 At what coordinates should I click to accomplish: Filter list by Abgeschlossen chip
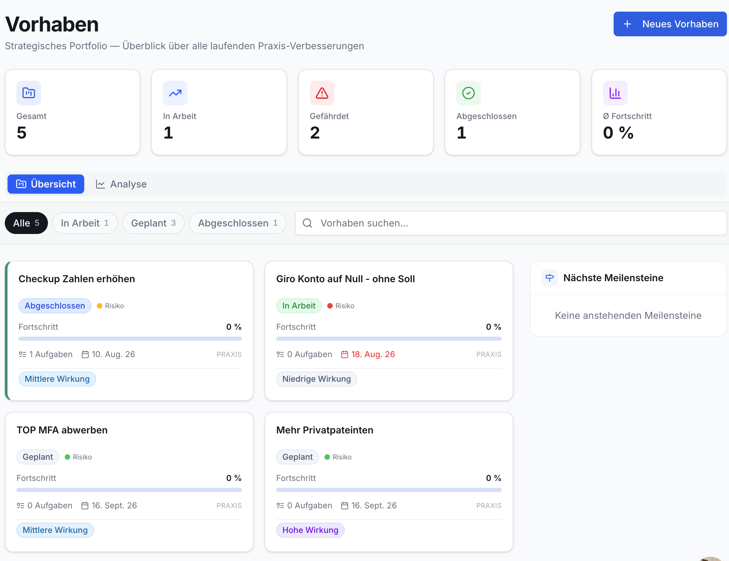coord(238,223)
